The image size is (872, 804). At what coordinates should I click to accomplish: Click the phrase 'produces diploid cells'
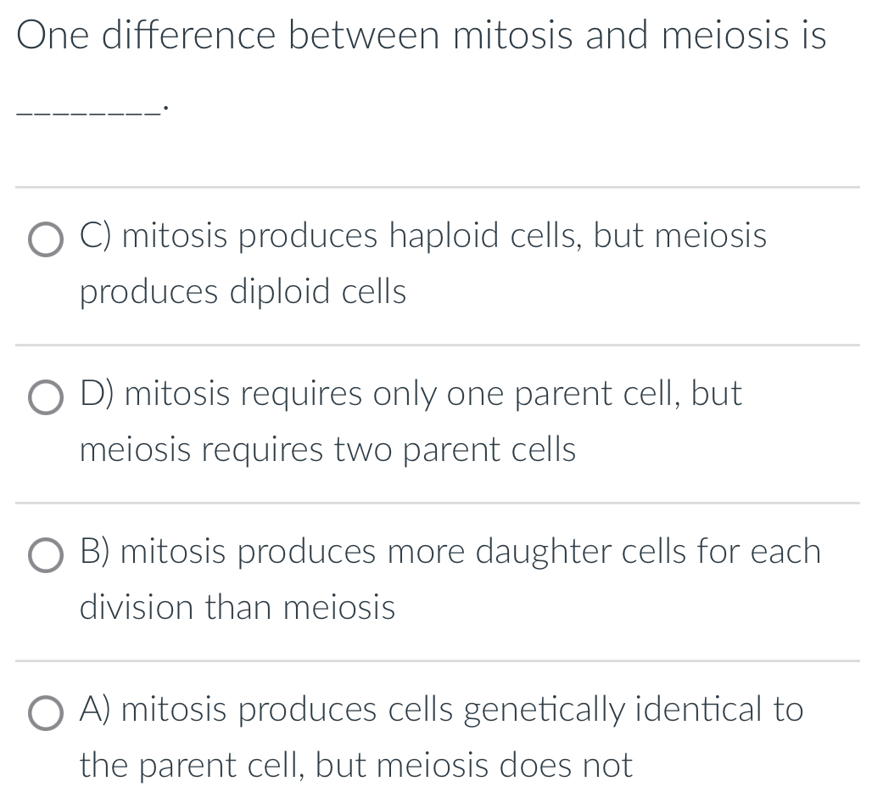243,293
